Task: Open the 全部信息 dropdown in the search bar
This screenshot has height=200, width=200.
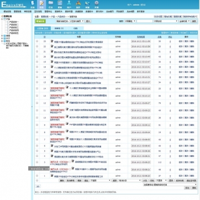Action: [x=185, y=21]
